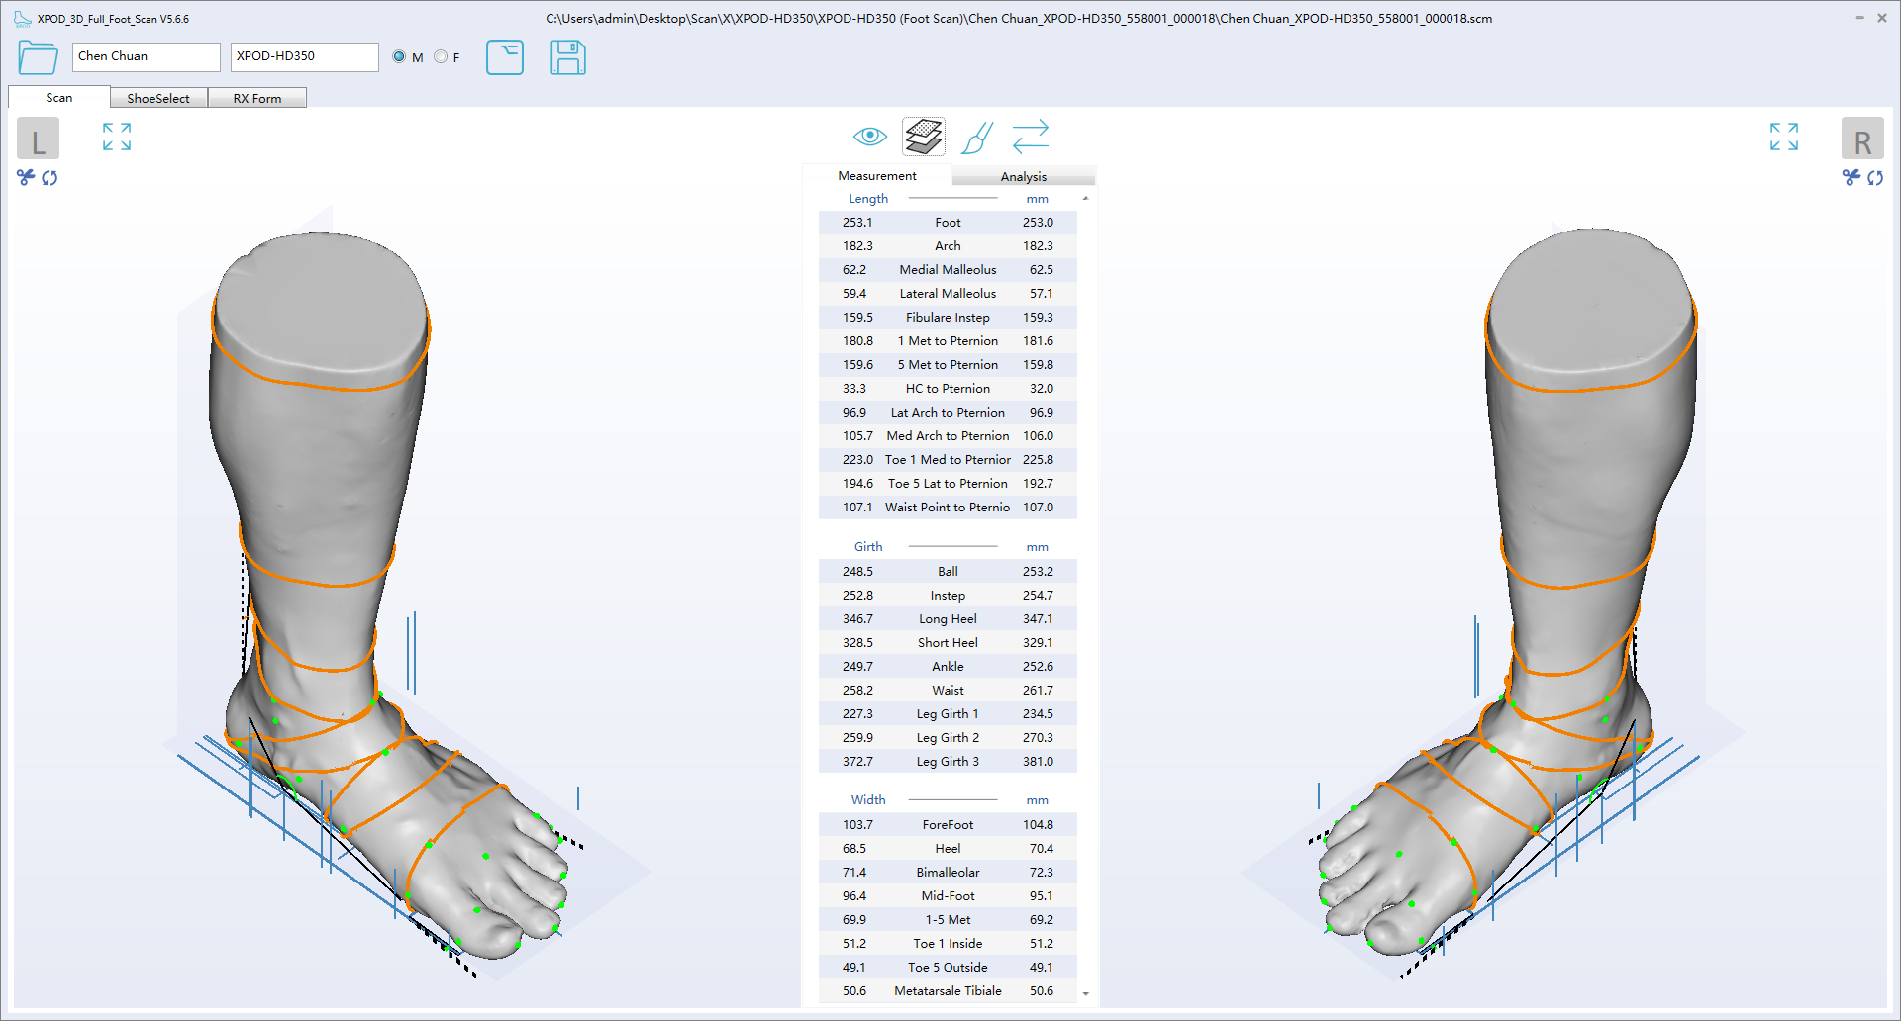This screenshot has height=1021, width=1901.
Task: Switch to the Analysis tab
Action: [1023, 176]
